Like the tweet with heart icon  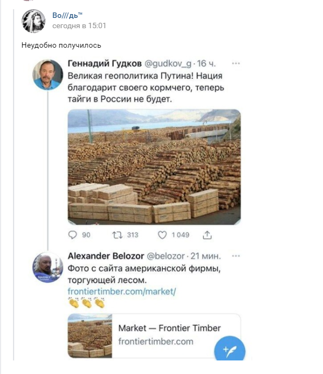[x=162, y=235]
